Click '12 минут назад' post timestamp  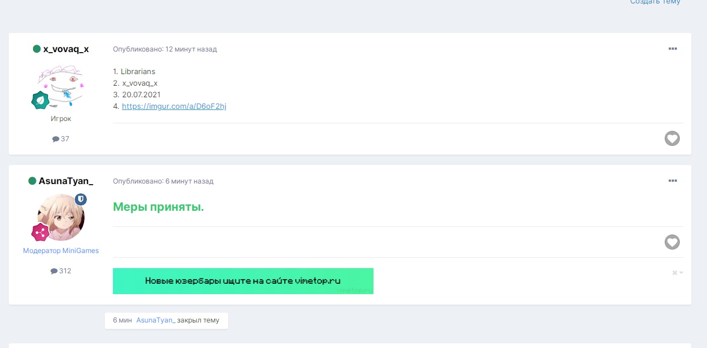pos(191,49)
